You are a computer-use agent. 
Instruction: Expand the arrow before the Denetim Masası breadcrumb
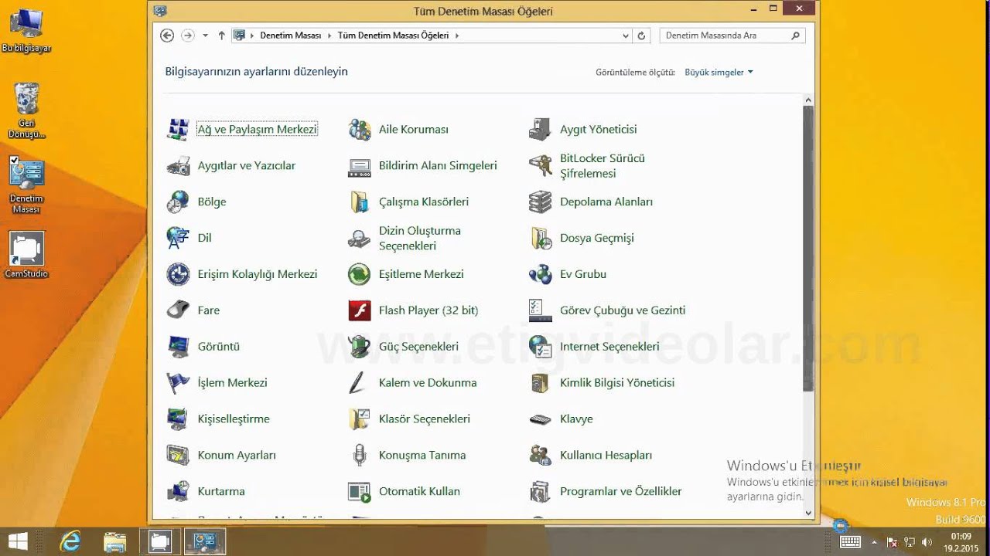(252, 36)
